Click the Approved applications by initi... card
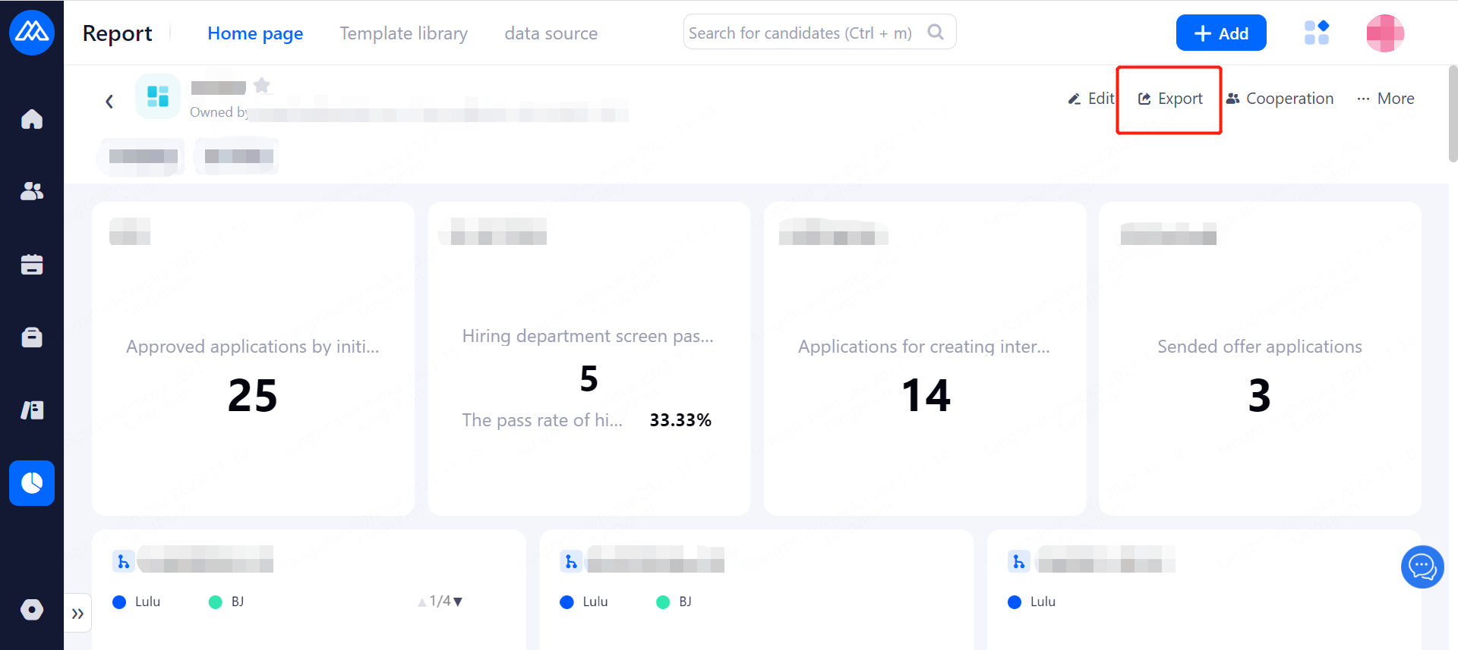1458x650 pixels. coord(253,358)
